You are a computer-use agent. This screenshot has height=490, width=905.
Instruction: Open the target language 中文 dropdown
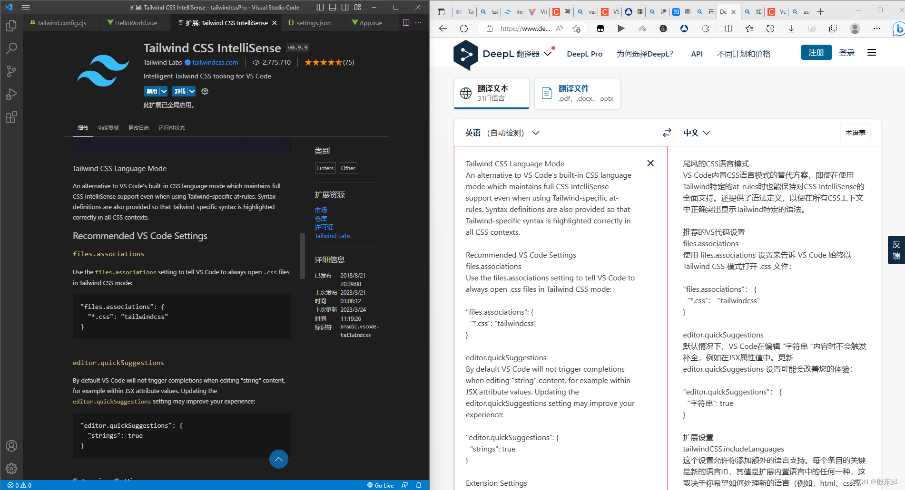(696, 133)
